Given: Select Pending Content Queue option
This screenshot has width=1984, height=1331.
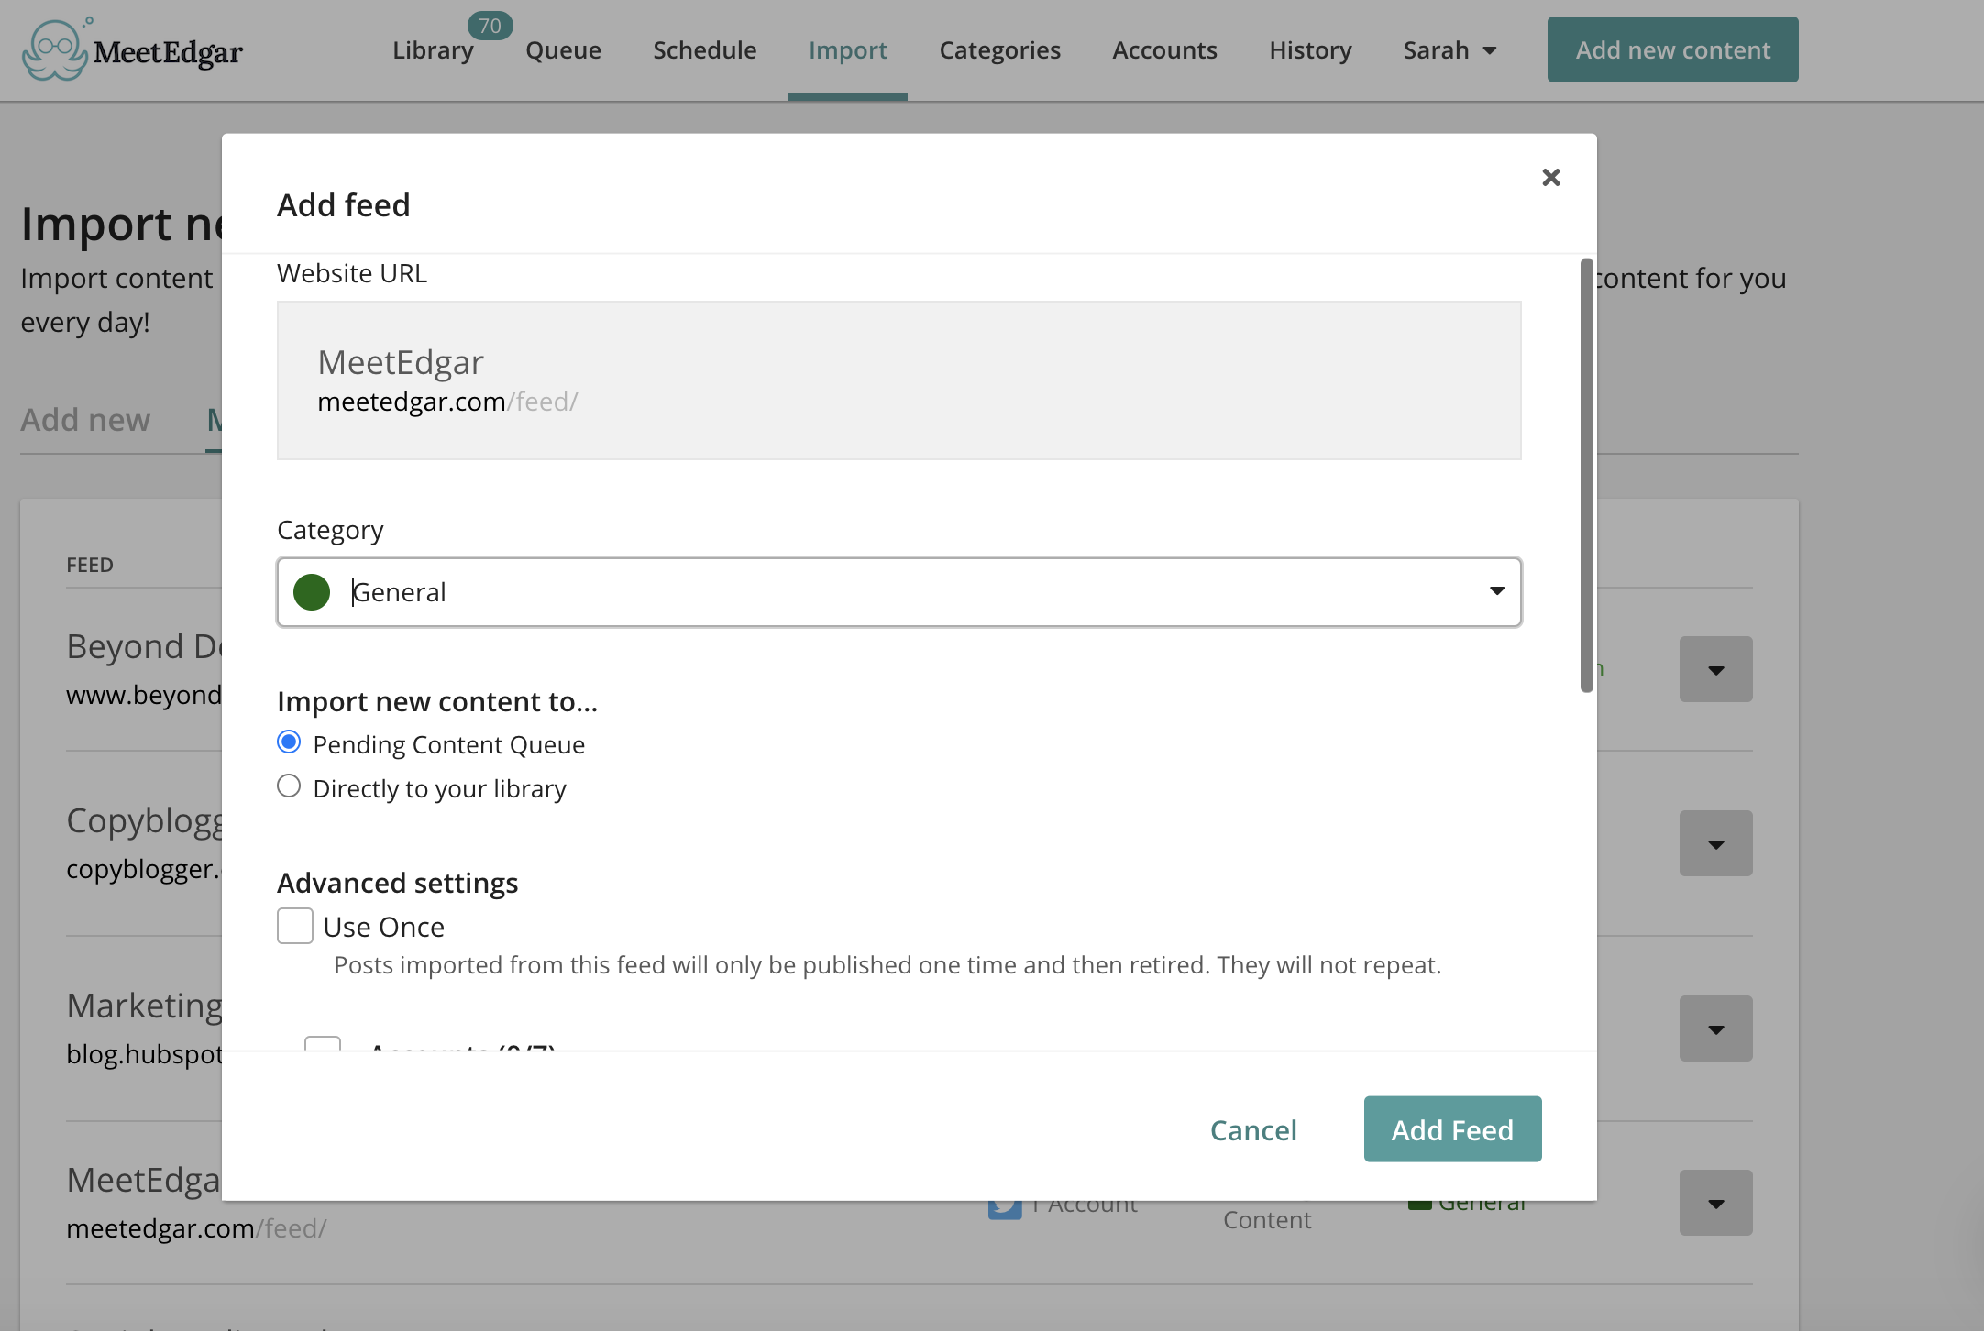Looking at the screenshot, I should (289, 742).
